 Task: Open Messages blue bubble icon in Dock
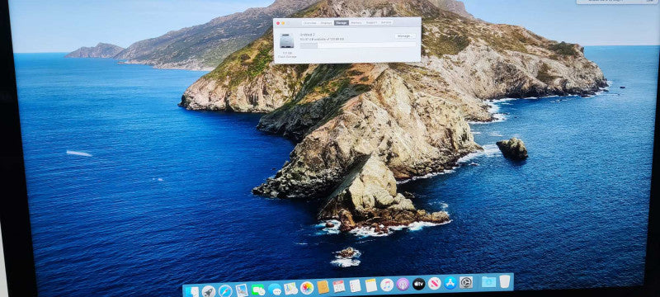[275, 289]
